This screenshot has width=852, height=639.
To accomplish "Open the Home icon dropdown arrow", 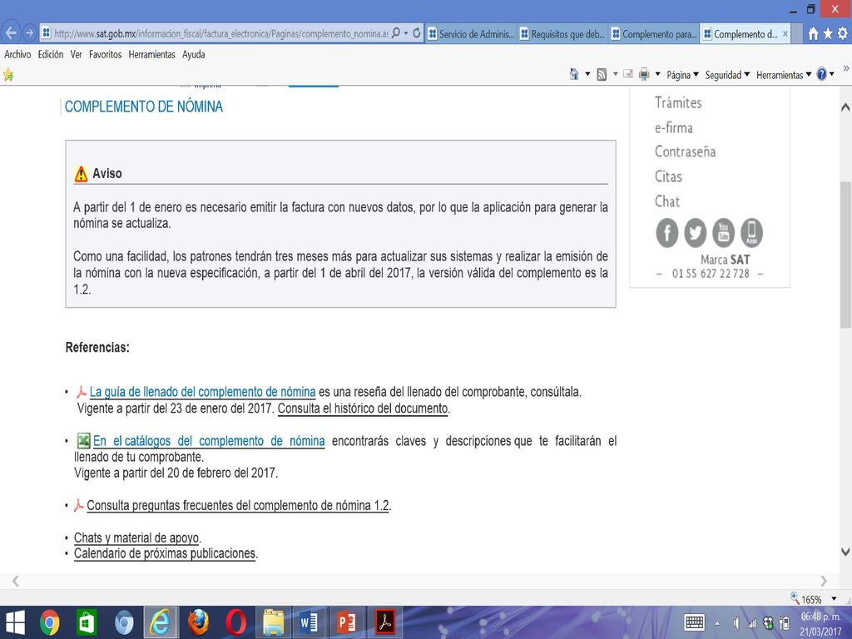I will (x=587, y=74).
